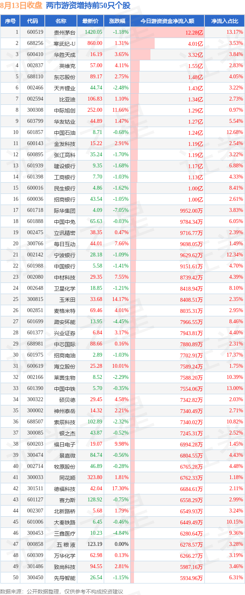This screenshot has height=595, width=245.
Task: Click the 净流入占比 column header
Action: (225, 21)
